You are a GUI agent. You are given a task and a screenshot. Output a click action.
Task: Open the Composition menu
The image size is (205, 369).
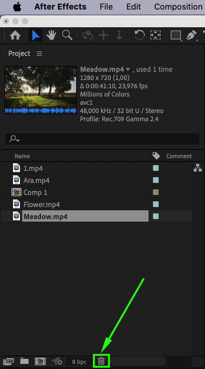tap(178, 7)
